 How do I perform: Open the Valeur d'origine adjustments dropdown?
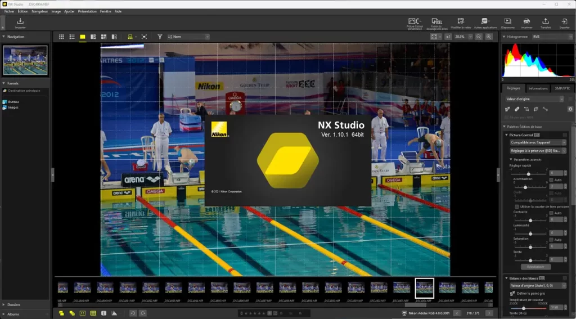click(534, 99)
